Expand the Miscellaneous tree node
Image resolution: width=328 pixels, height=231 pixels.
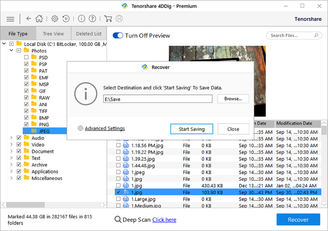pyautogui.click(x=12, y=178)
